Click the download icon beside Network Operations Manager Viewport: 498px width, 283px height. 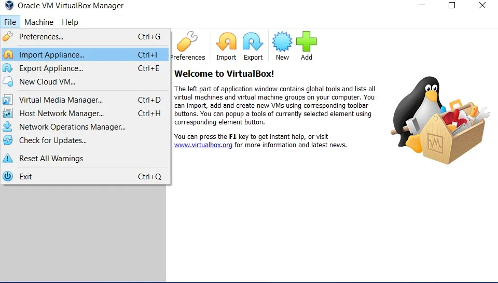[8, 126]
